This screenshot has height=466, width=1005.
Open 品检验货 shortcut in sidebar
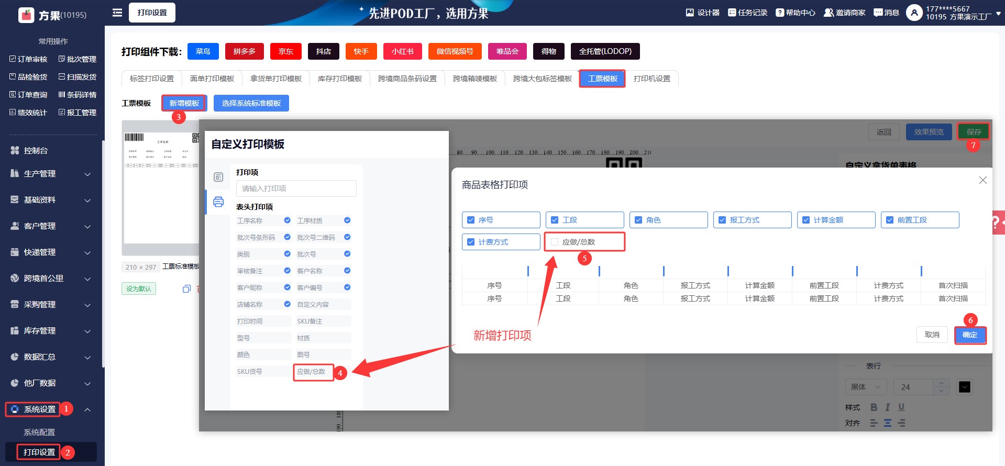coord(28,77)
